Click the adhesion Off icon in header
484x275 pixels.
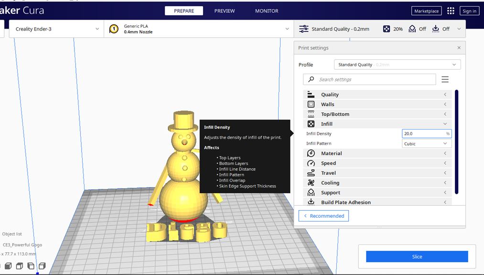pos(435,29)
